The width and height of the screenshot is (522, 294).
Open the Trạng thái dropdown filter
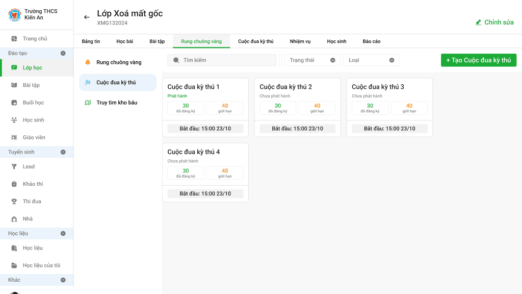pyautogui.click(x=312, y=60)
